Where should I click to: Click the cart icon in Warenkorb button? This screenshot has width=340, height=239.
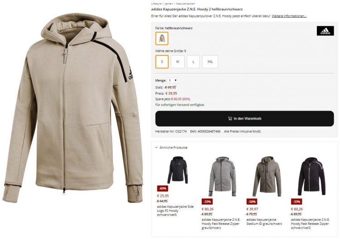click(x=230, y=118)
